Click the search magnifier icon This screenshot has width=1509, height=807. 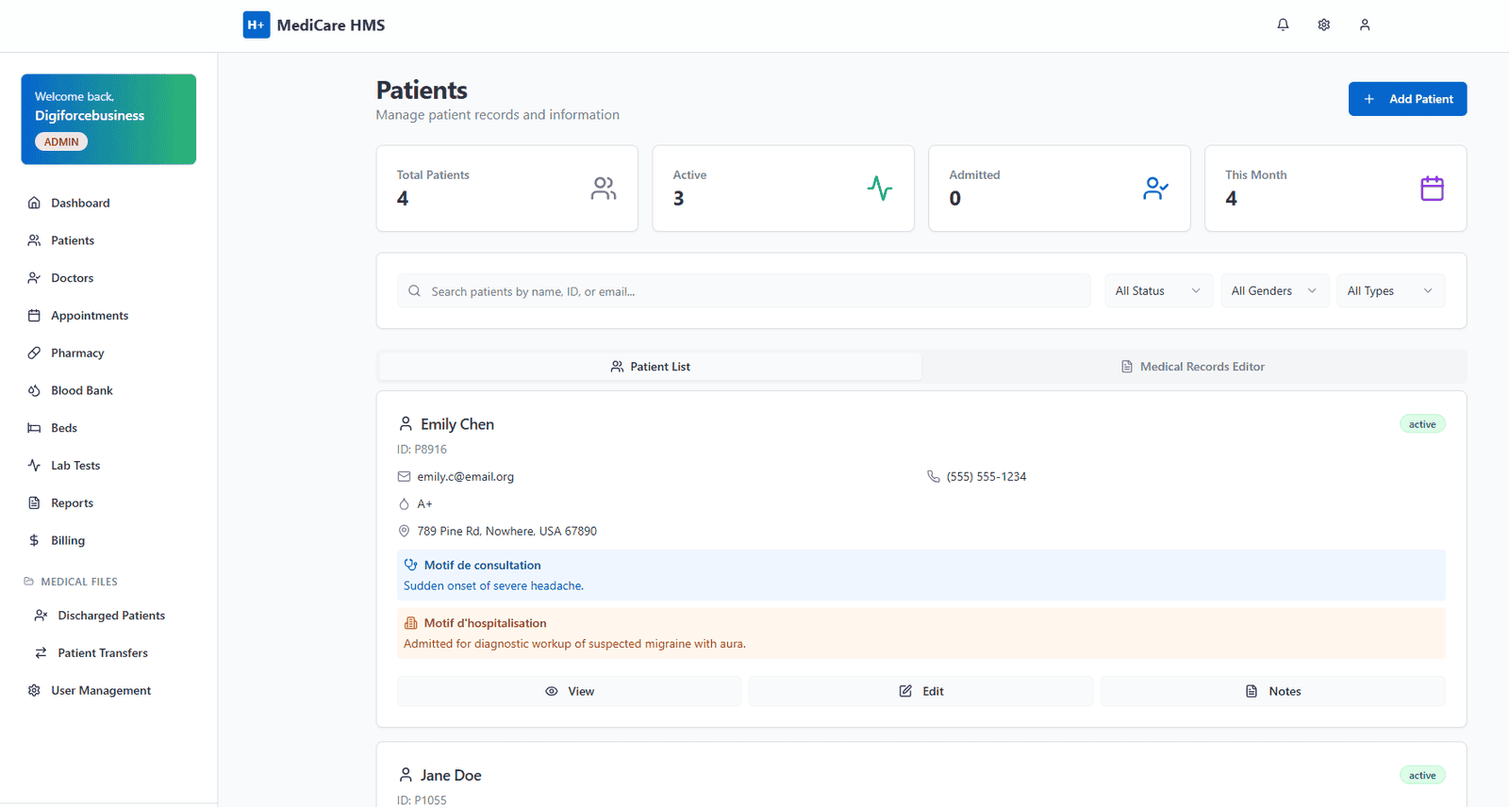[414, 291]
